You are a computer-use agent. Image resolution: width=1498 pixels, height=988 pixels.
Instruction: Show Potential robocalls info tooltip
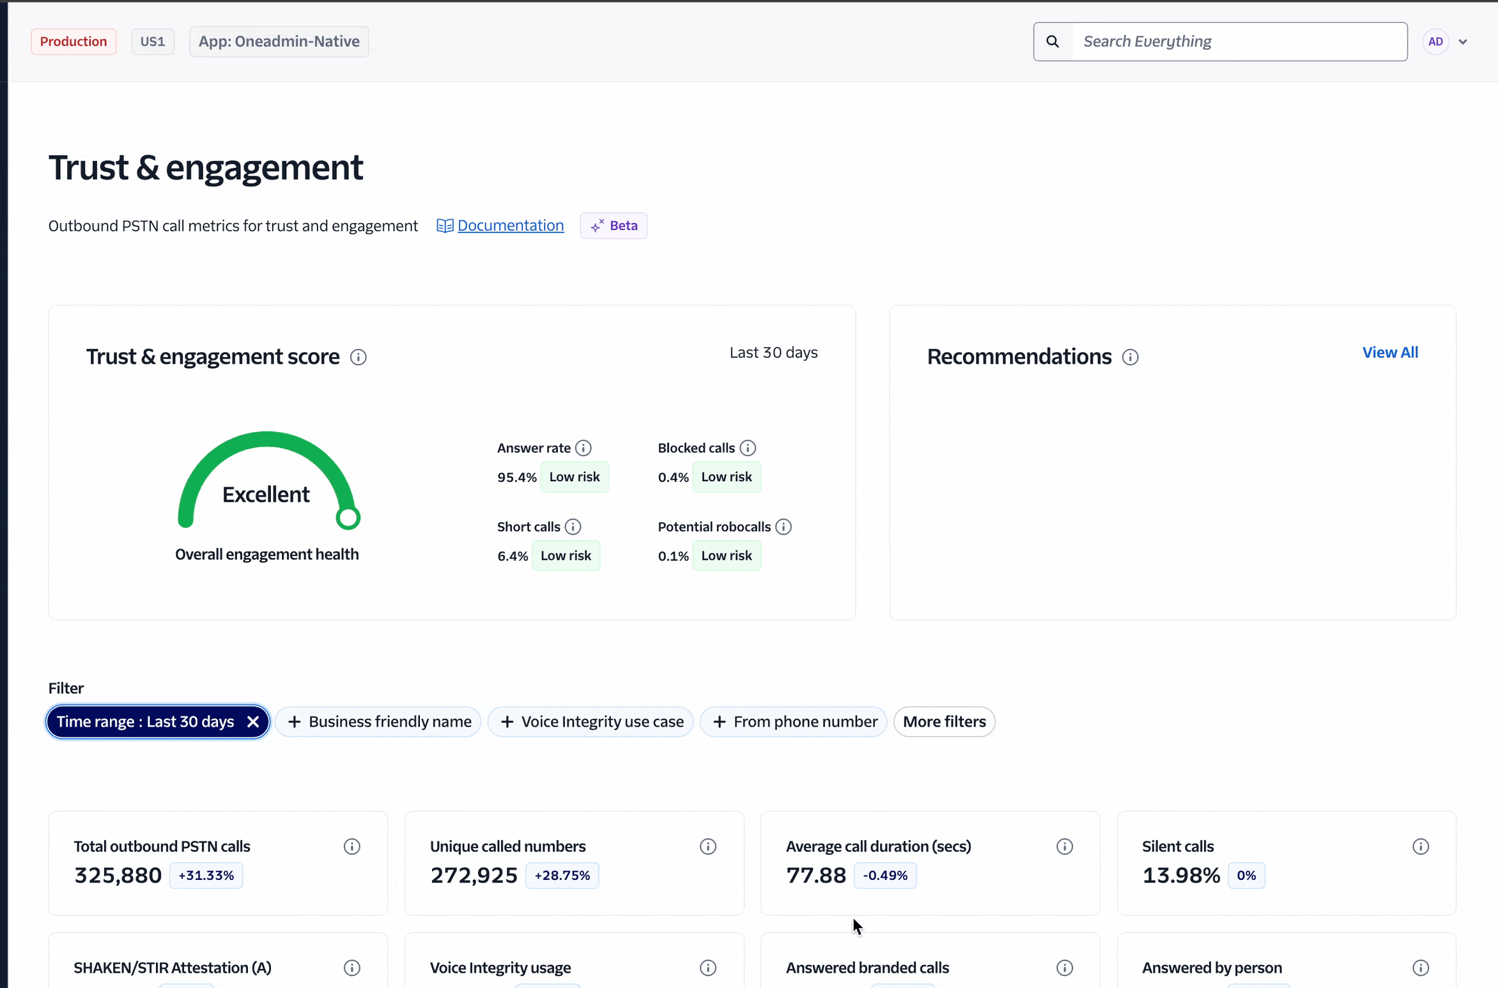tap(784, 527)
